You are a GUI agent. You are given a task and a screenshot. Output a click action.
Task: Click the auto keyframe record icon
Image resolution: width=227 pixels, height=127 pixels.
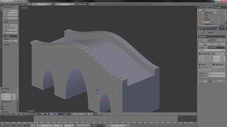(x=108, y=126)
